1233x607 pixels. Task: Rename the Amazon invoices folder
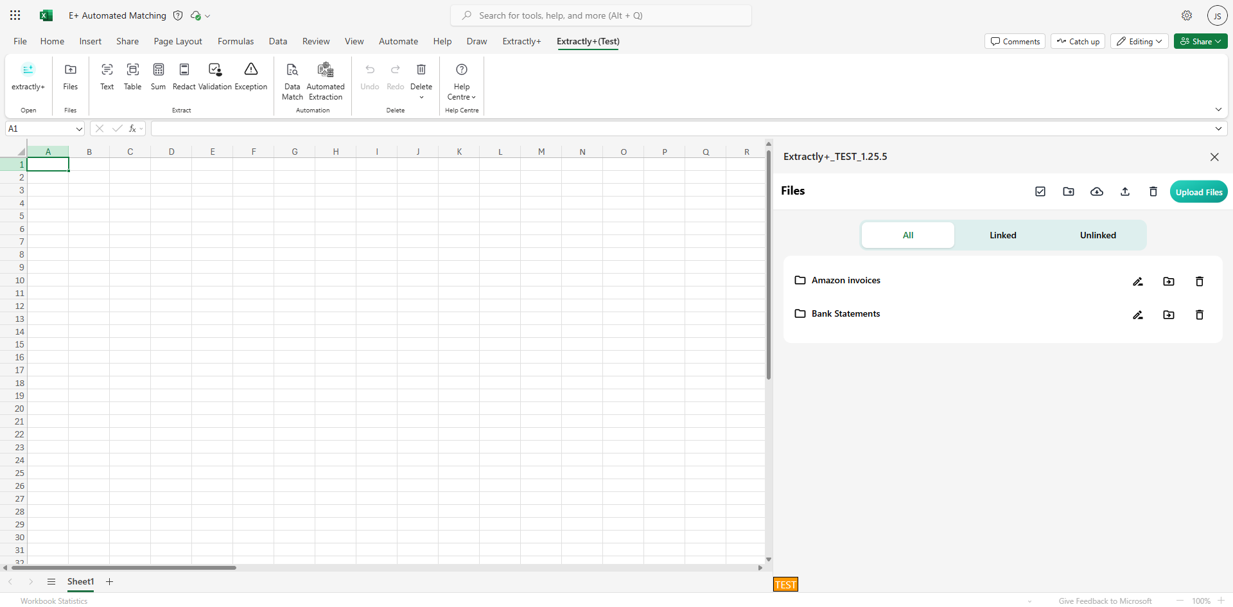tap(1137, 281)
